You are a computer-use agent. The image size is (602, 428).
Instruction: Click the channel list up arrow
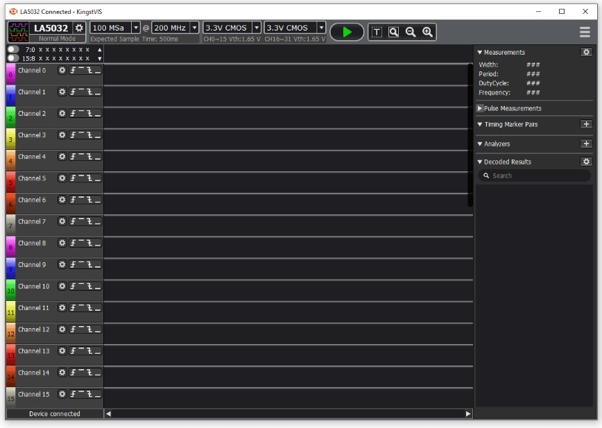click(x=100, y=49)
